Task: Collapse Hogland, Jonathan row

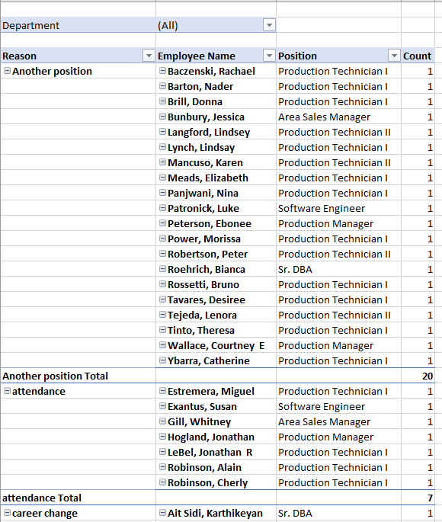Action: [x=162, y=437]
